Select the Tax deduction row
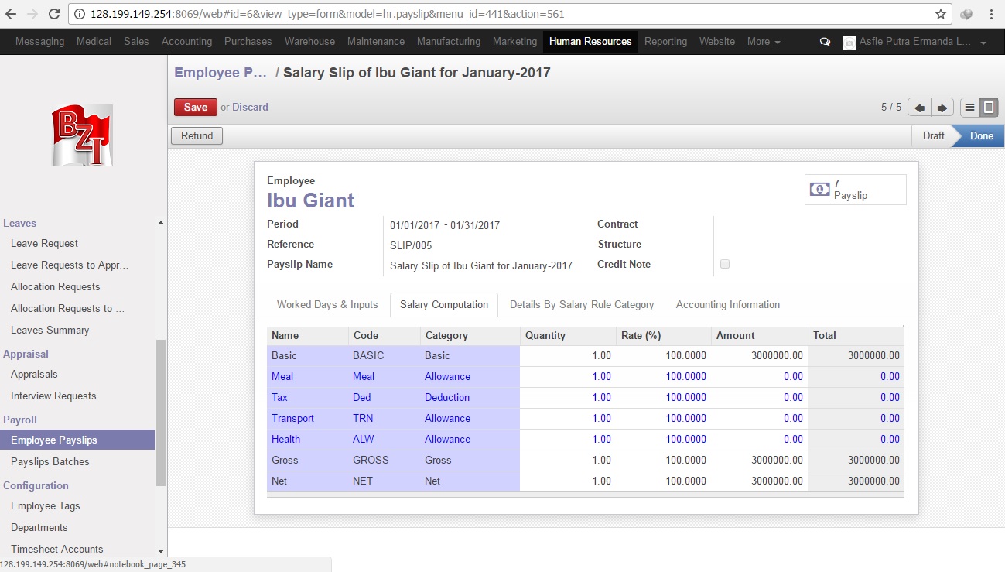The width and height of the screenshot is (1005, 572). point(585,398)
